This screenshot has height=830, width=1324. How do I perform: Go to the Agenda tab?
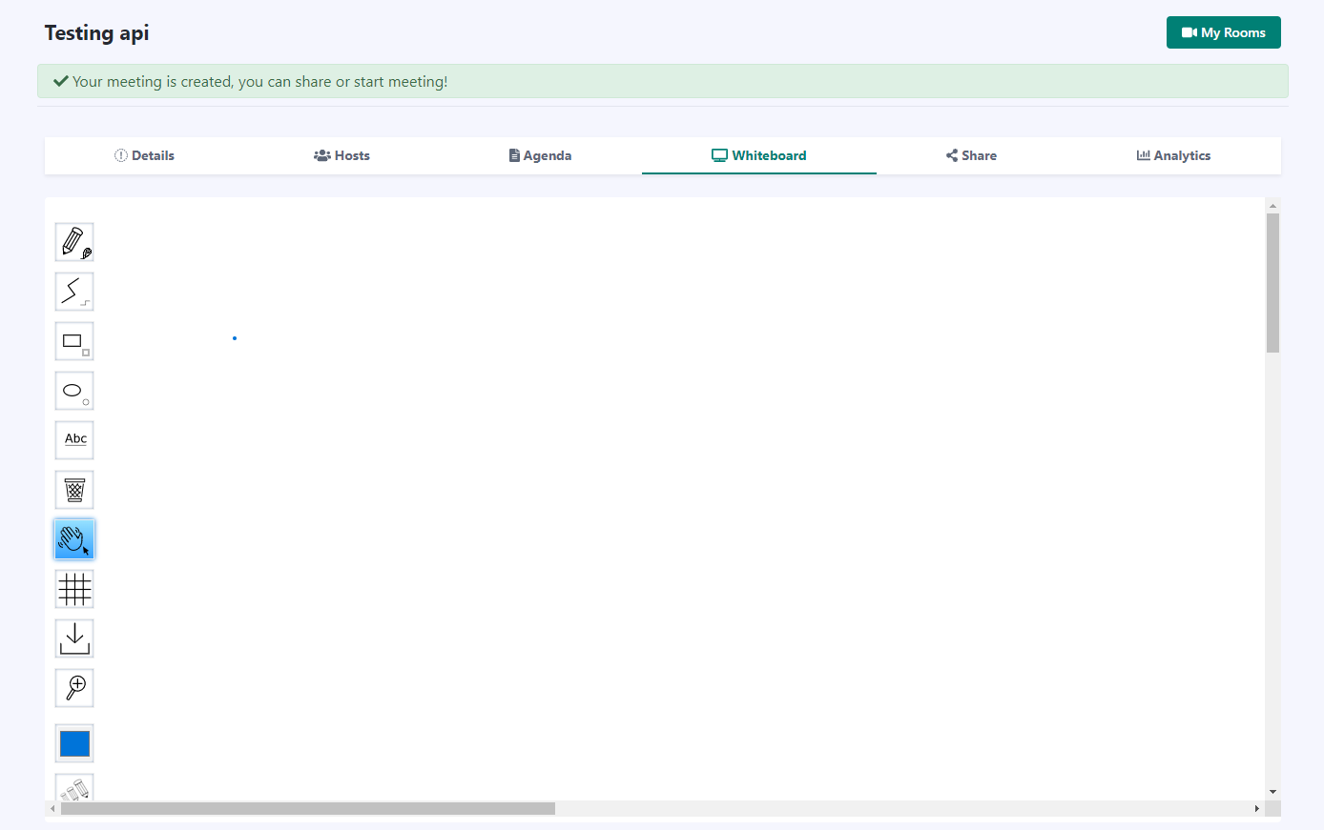click(x=540, y=155)
